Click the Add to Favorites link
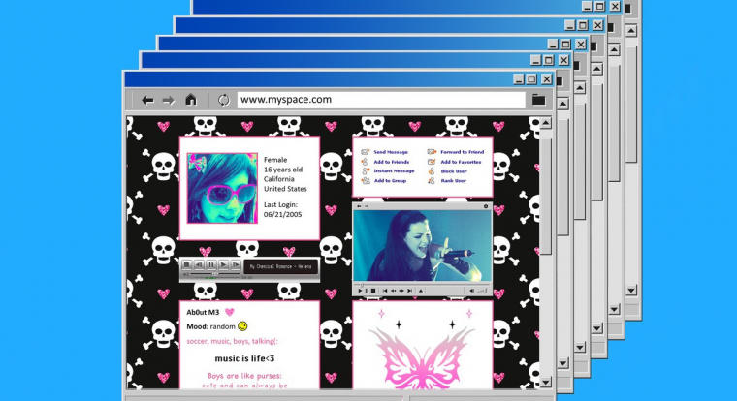Screen dimensions: 737x401 click(x=461, y=162)
